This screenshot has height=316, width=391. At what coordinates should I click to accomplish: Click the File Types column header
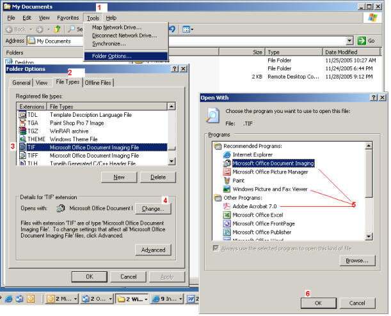point(107,107)
